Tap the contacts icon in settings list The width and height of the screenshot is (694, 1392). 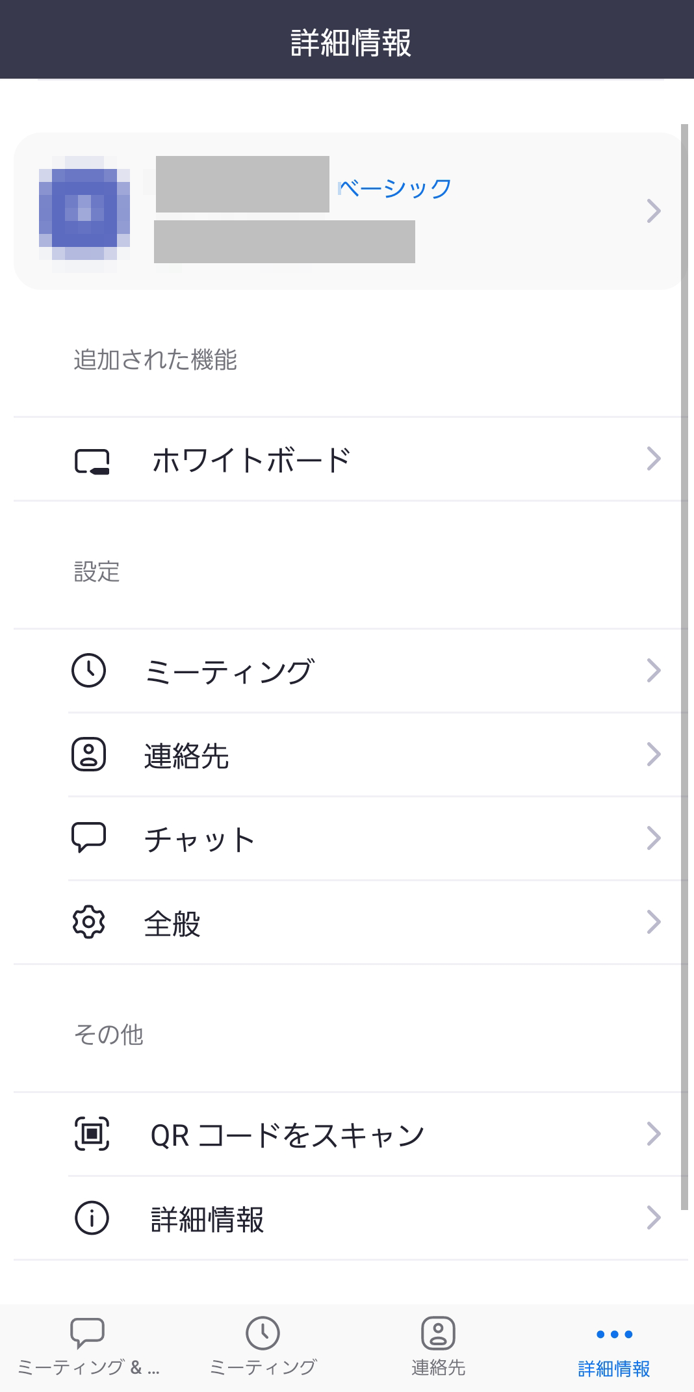click(88, 754)
